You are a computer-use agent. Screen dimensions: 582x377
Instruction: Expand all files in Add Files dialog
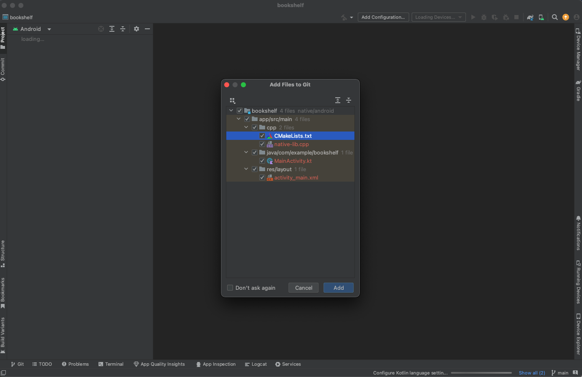tap(338, 100)
